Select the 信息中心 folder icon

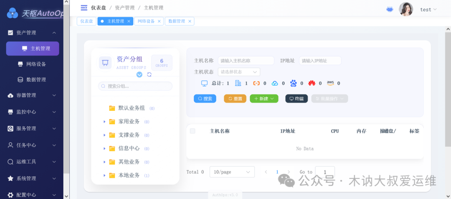pyautogui.click(x=112, y=148)
